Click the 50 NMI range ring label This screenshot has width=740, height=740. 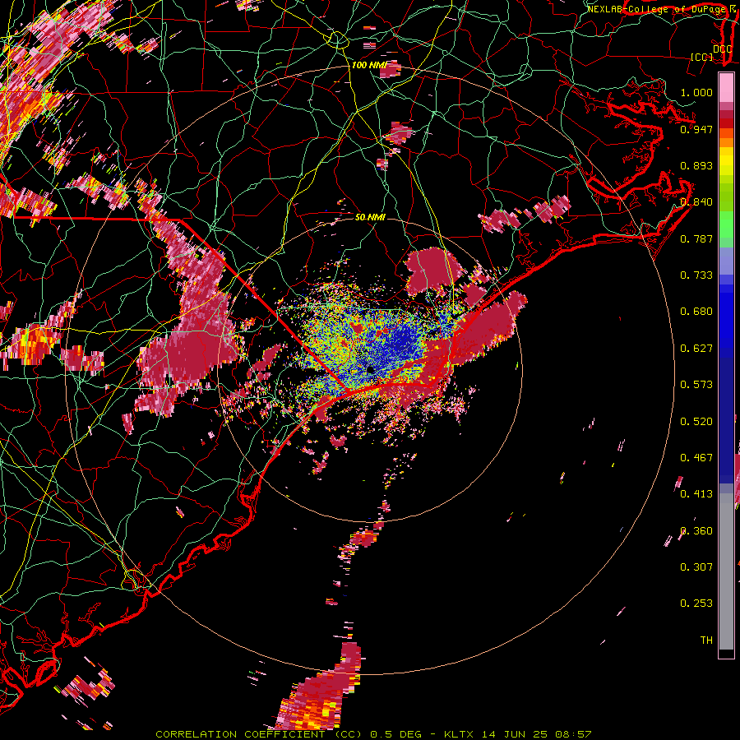(x=371, y=217)
